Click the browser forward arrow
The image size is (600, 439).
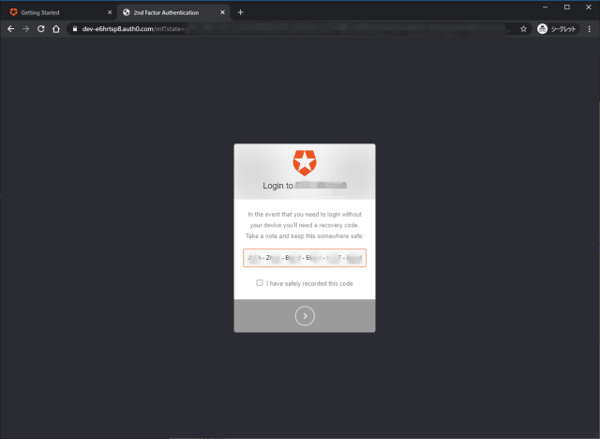25,29
